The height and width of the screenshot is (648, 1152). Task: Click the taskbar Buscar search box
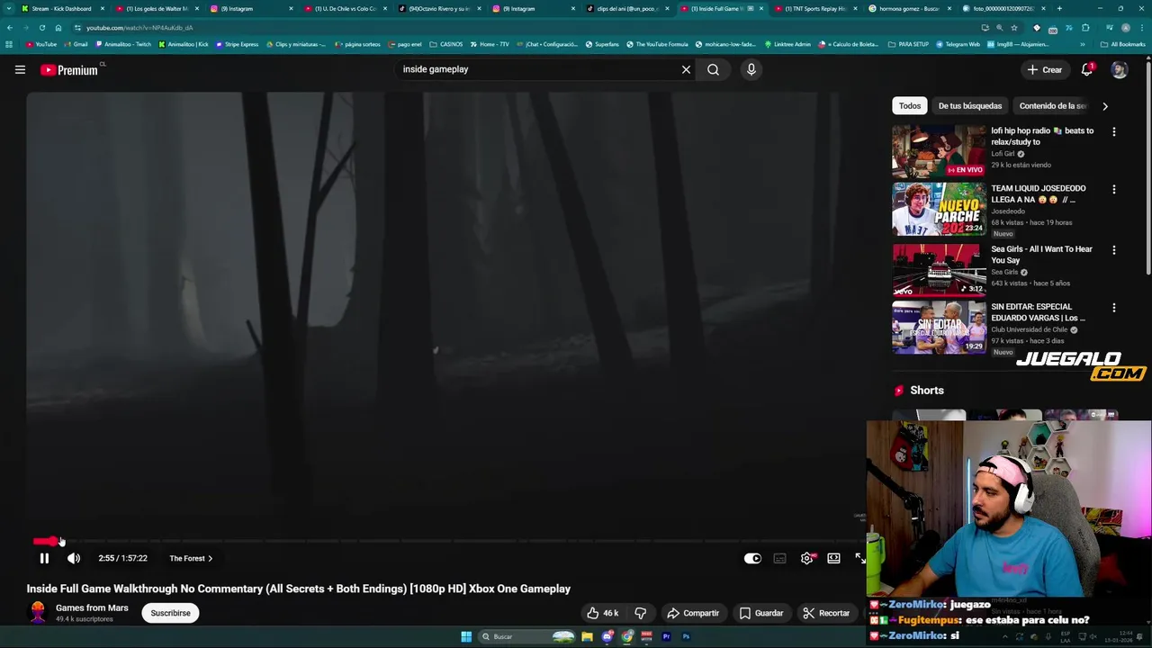click(526, 636)
